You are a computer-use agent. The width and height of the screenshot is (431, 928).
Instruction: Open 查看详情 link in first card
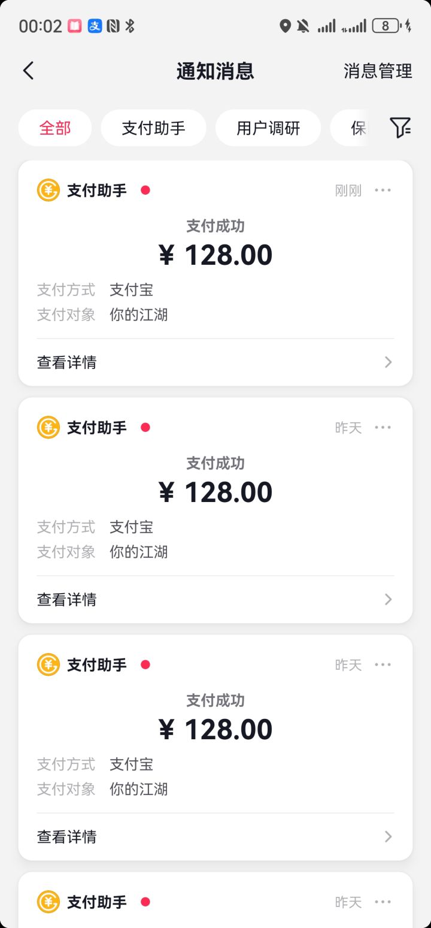coord(67,362)
